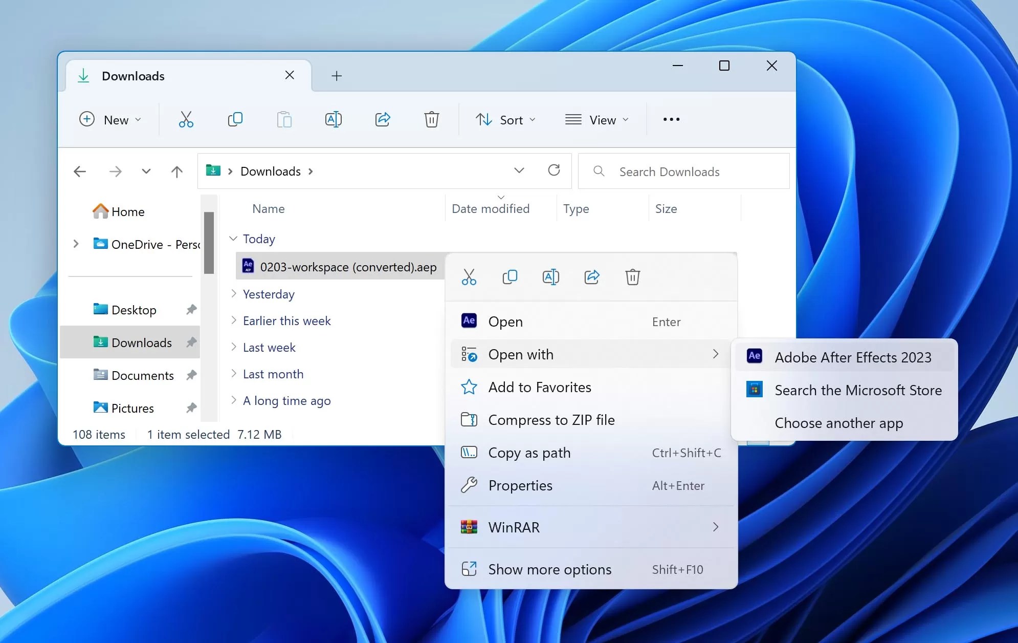Expand the Yesterday file group
The width and height of the screenshot is (1018, 643).
click(x=234, y=294)
